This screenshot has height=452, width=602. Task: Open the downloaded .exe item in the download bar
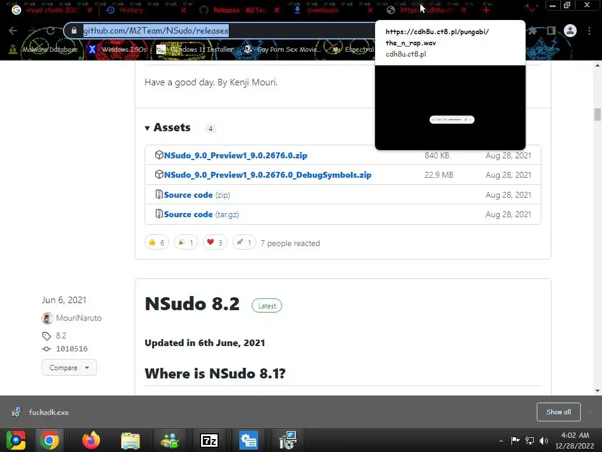[41, 413]
